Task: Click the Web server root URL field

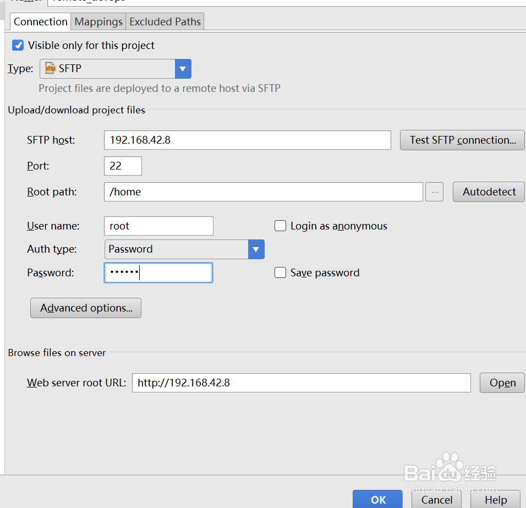Action: (301, 383)
